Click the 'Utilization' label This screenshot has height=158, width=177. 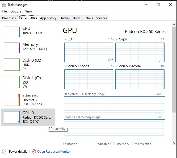coord(70,144)
